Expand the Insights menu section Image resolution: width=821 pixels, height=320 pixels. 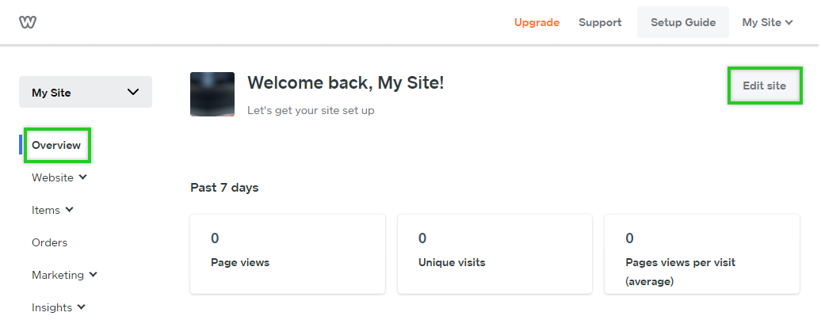52,307
